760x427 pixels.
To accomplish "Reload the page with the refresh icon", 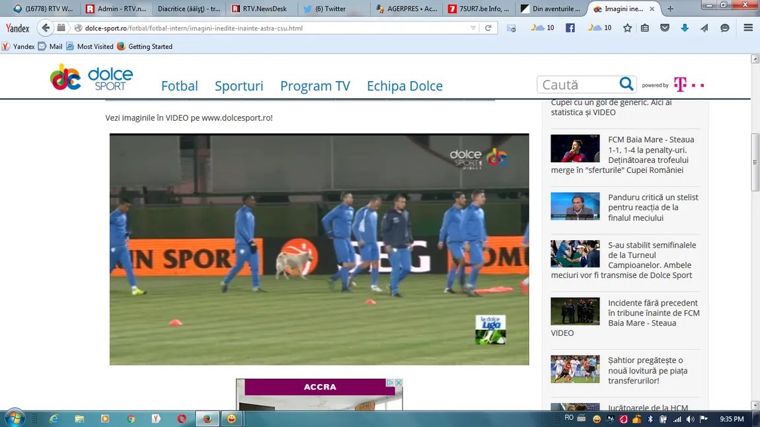I will click(x=488, y=28).
